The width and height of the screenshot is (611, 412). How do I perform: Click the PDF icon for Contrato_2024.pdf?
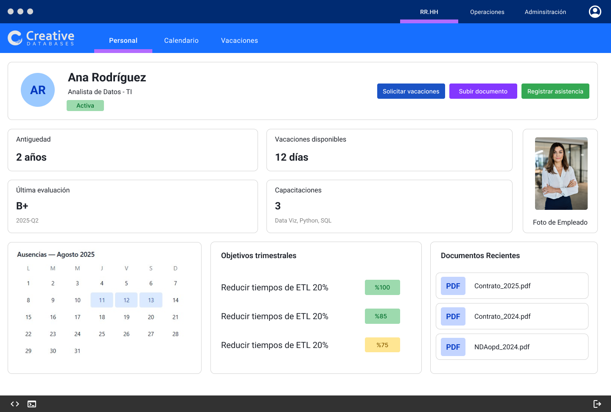tap(453, 317)
